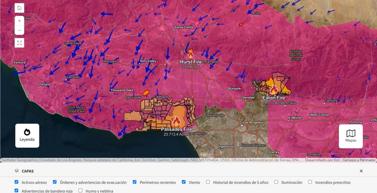Close the CAPAS panel
Image resolution: width=377 pixels, height=193 pixels.
361,171
